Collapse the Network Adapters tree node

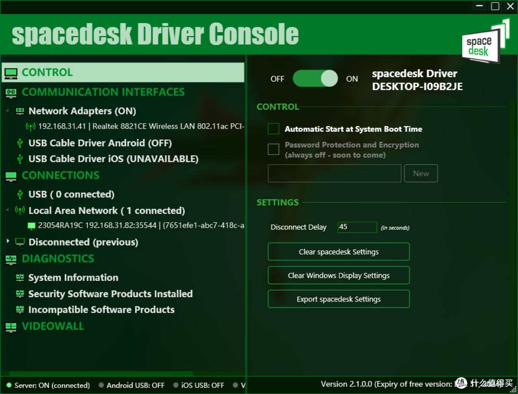pyautogui.click(x=8, y=111)
